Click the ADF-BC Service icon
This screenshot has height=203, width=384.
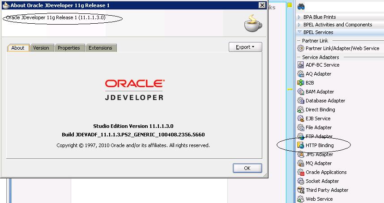pos(300,65)
